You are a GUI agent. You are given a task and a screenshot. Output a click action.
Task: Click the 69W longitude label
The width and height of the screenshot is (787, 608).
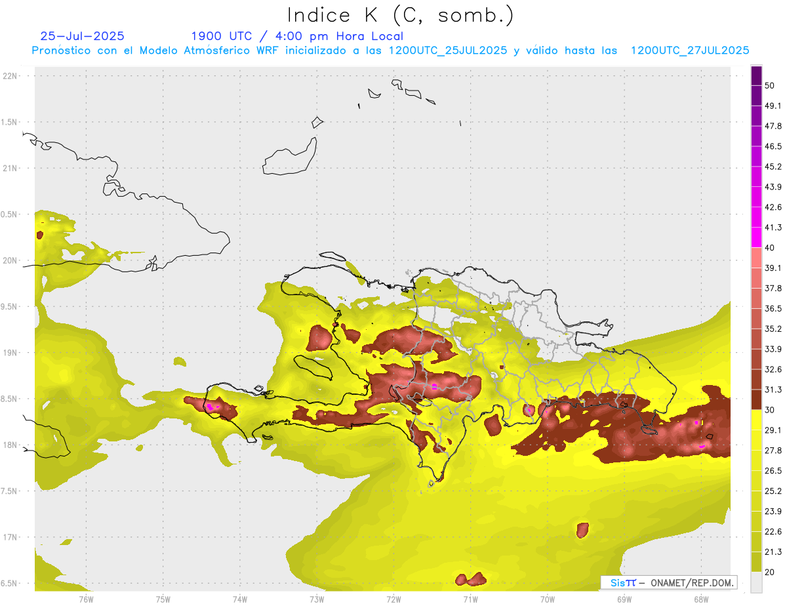point(624,598)
